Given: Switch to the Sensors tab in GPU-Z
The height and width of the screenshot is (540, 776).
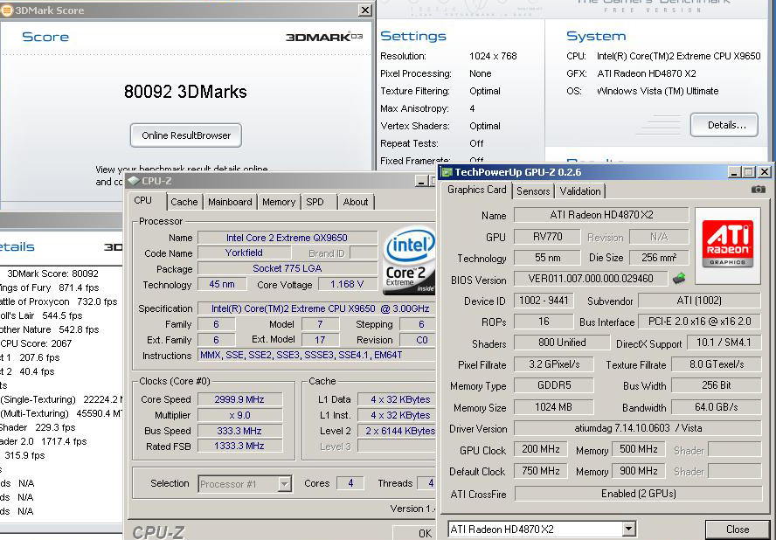Looking at the screenshot, I should [x=533, y=190].
